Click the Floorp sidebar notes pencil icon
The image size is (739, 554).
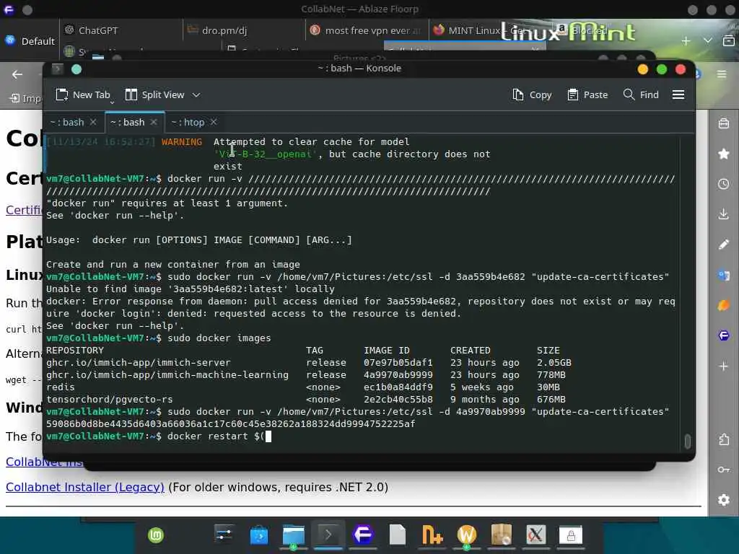(x=724, y=244)
